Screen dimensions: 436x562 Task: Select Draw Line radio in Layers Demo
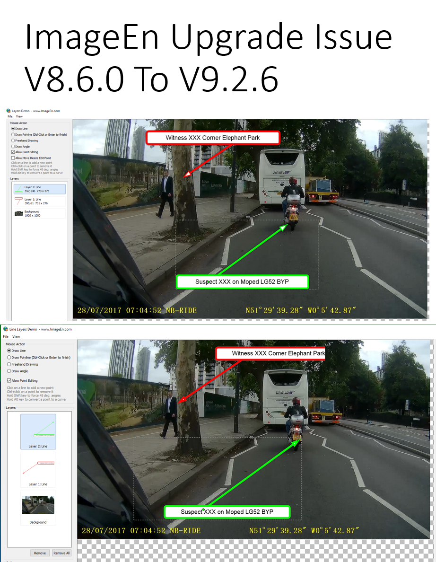(x=19, y=129)
